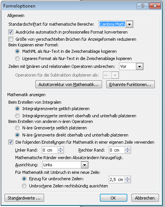Click the help question mark icon
The width and height of the screenshot is (165, 207).
click(142, 6)
